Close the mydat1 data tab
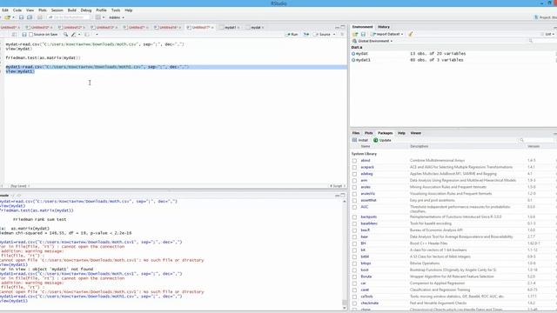557x313 pixels. pyautogui.click(x=238, y=27)
